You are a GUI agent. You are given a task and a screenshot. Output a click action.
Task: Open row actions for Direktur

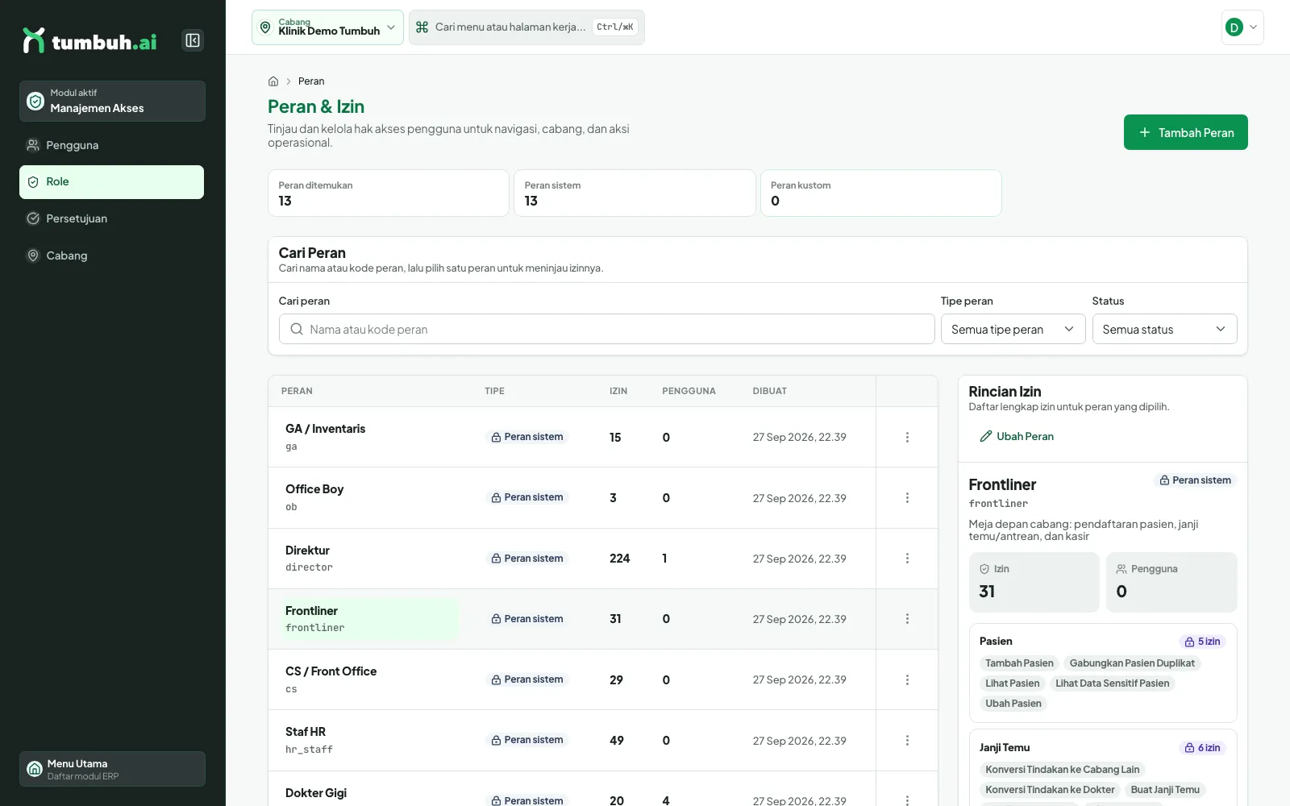[907, 559]
